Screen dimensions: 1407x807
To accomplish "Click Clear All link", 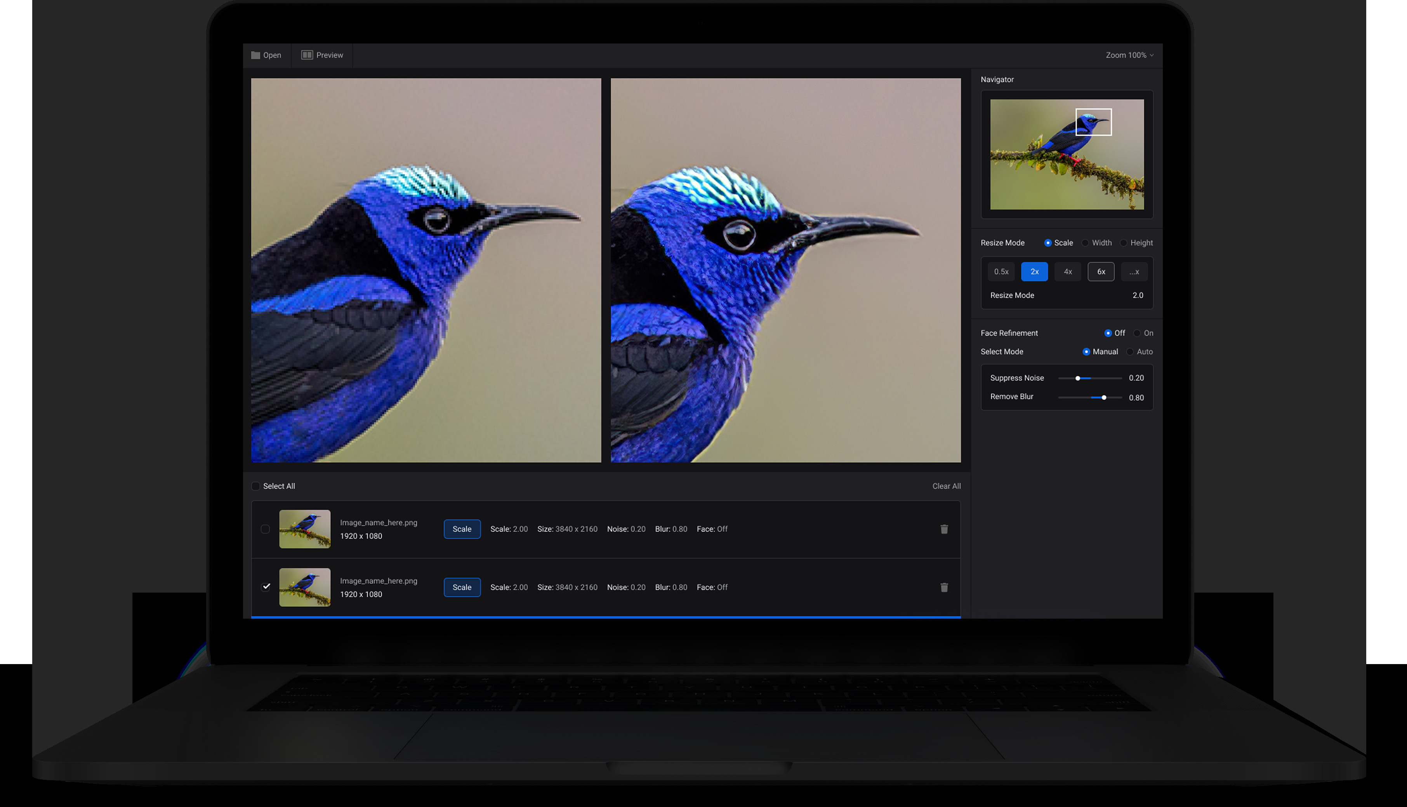I will pyautogui.click(x=946, y=486).
